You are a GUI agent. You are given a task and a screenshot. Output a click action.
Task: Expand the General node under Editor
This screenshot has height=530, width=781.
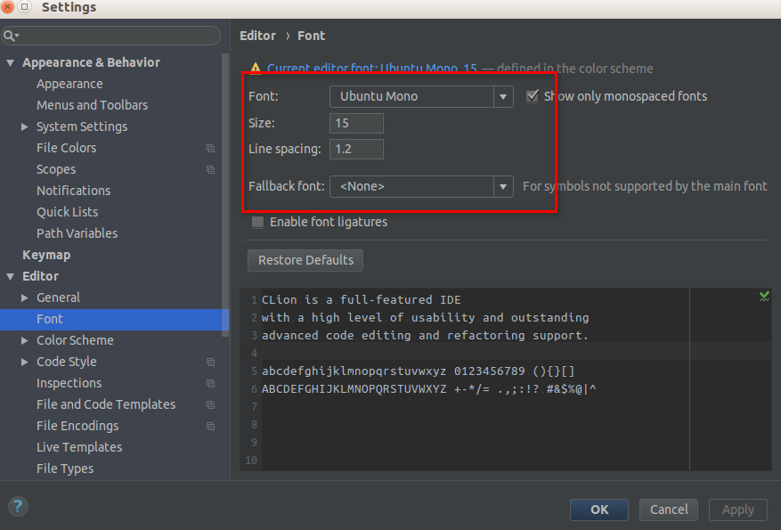pos(24,298)
